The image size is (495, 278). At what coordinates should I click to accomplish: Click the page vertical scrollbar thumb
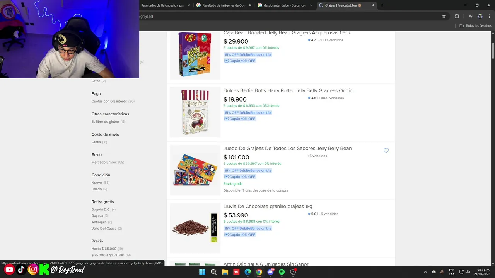tap(493, 51)
